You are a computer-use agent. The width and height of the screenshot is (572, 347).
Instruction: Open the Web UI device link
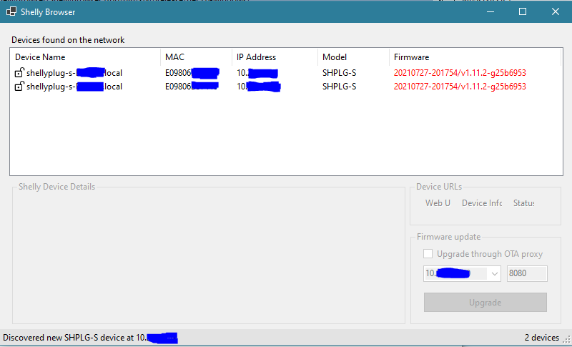[x=438, y=203]
